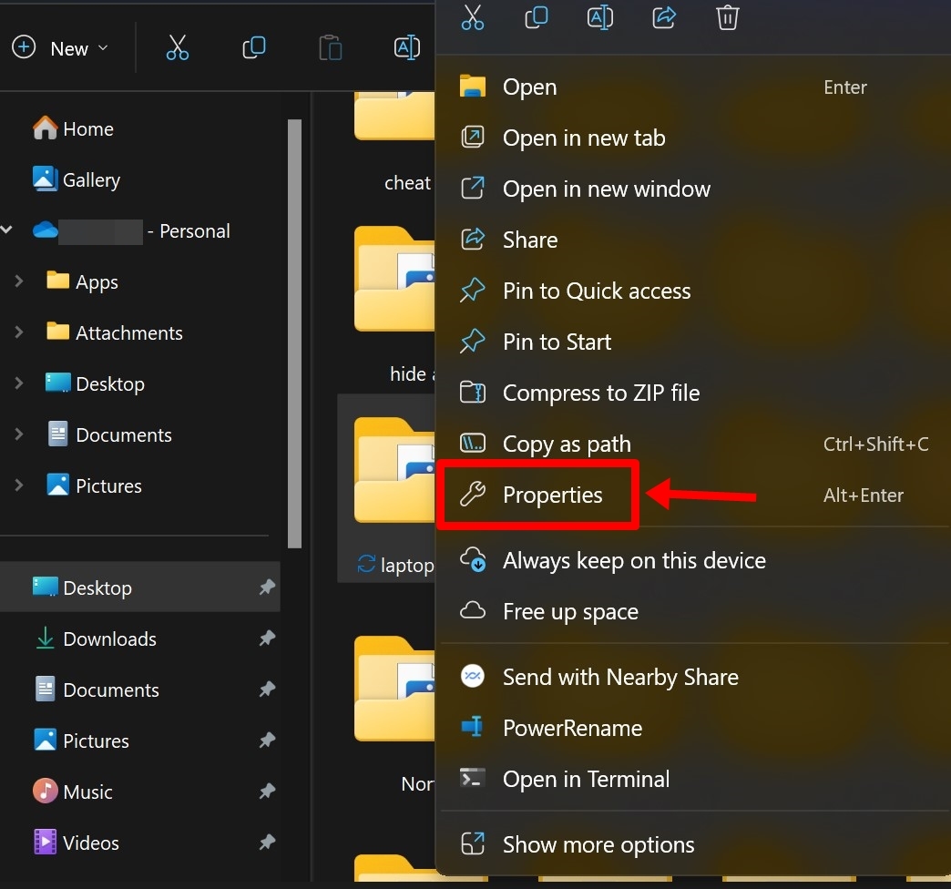Click the Copy icon in File Explorer toolbar
Screen dimensions: 951x889
point(253,47)
